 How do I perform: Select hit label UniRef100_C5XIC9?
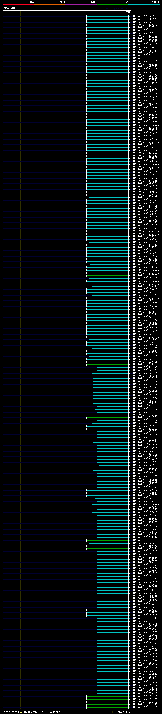pos(145,33)
